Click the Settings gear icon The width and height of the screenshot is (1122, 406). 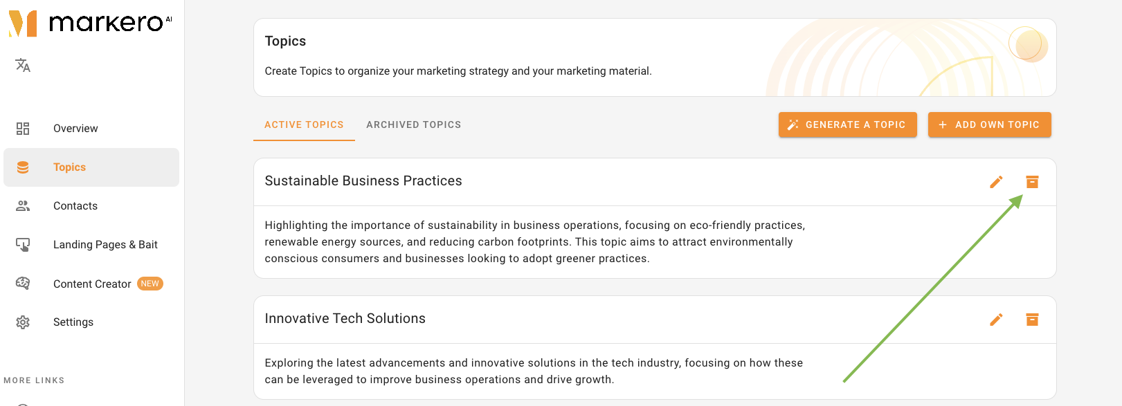coord(23,322)
